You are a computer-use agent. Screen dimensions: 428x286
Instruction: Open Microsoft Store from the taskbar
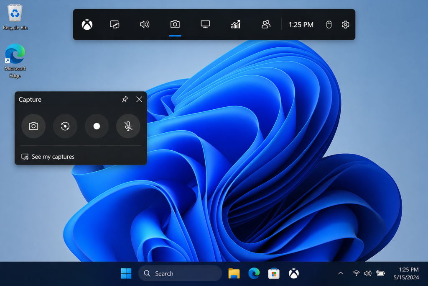pyautogui.click(x=274, y=273)
